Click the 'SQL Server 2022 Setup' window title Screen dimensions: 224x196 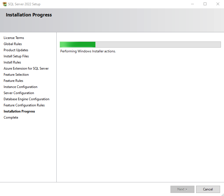(x=24, y=4)
